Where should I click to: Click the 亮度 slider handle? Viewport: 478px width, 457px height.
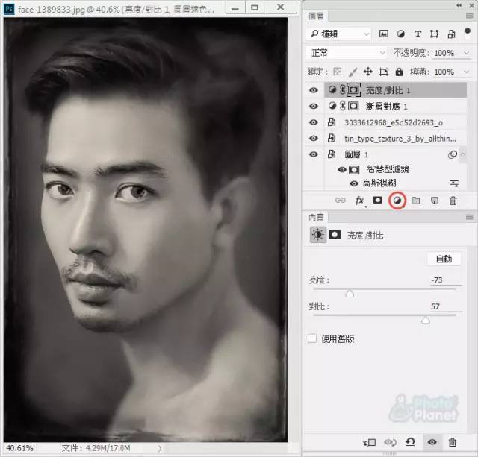349,294
